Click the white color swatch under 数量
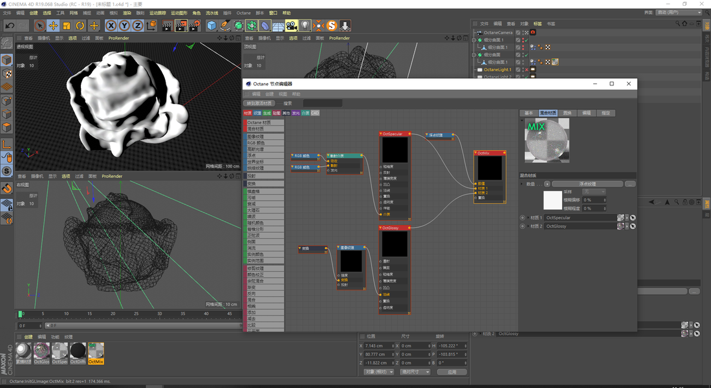The image size is (711, 388). pos(552,200)
